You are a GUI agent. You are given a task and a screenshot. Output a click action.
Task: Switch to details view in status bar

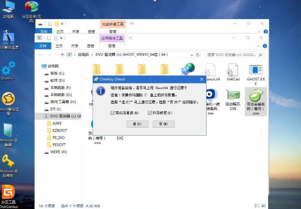257,206
